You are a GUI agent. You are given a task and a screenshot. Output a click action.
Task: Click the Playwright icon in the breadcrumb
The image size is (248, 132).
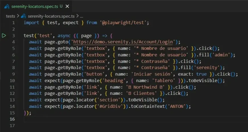(x=23, y=16)
